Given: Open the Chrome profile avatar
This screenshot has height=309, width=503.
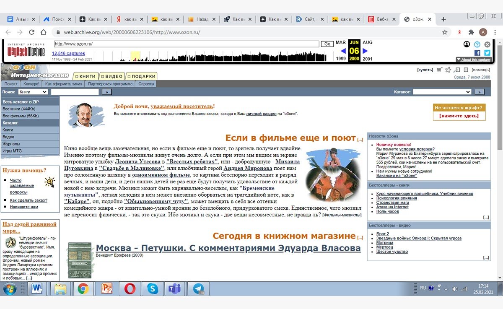Looking at the screenshot, I should click(x=483, y=32).
